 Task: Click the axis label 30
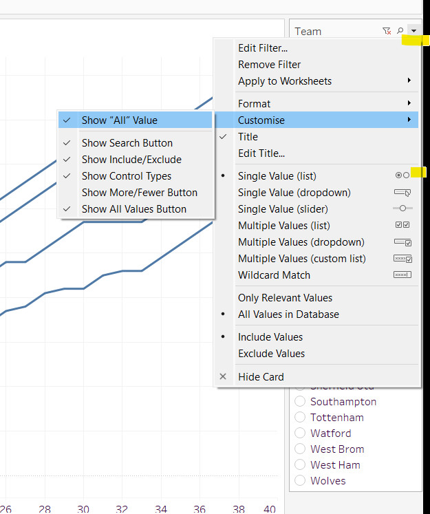pos(83,508)
